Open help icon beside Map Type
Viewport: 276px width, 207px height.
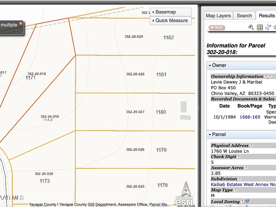tap(235, 190)
